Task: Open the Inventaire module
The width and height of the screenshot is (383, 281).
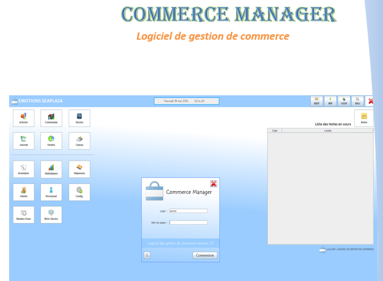Action: pos(24,169)
